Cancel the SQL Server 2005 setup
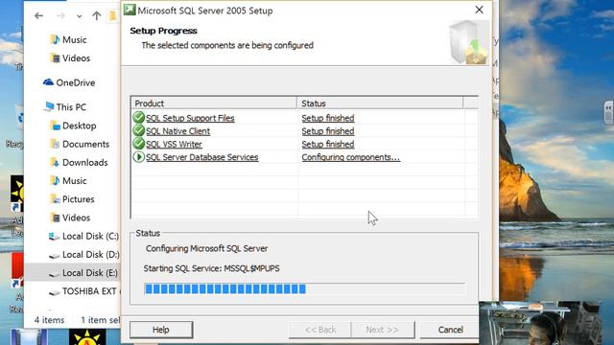Screen dimensions: 614x345 pyautogui.click(x=450, y=330)
